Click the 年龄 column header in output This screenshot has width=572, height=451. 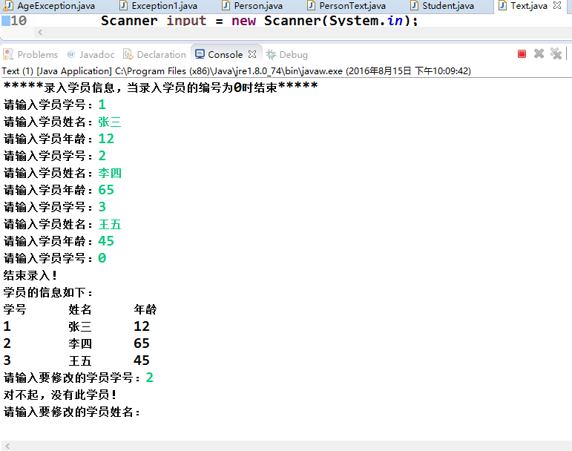(145, 309)
